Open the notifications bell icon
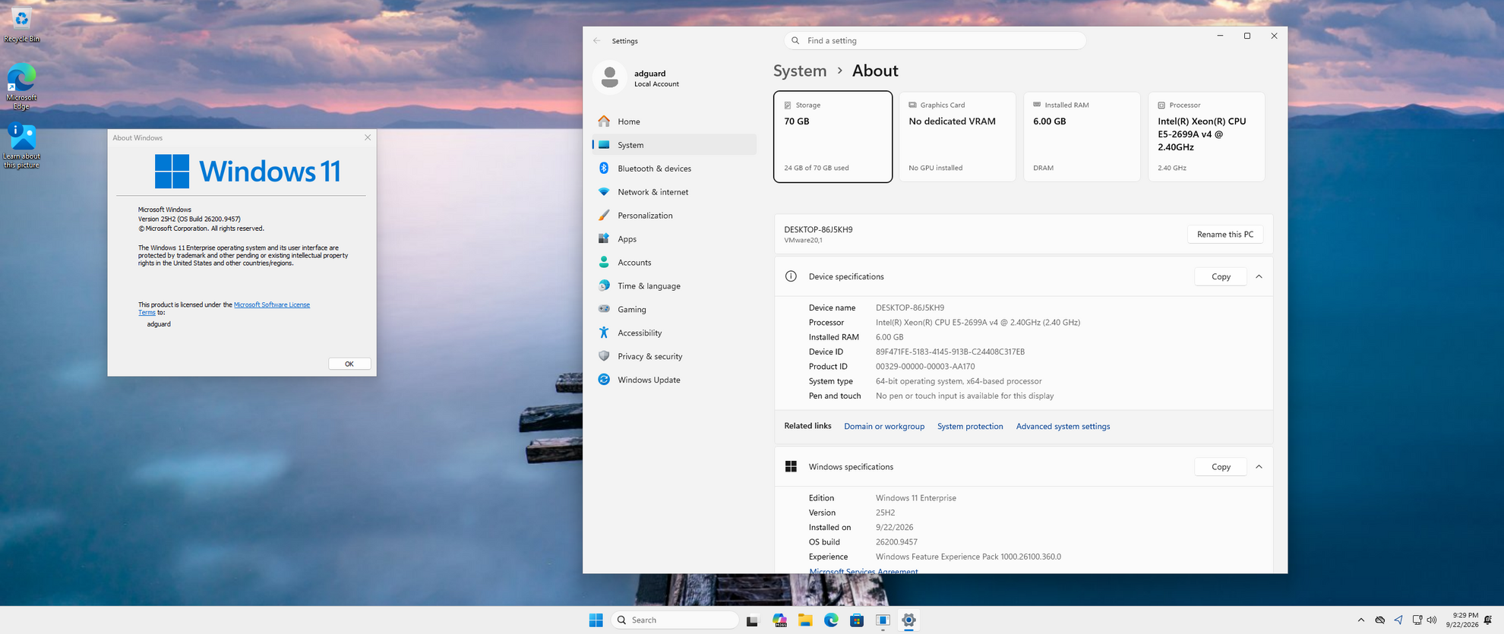The image size is (1504, 634). click(x=1488, y=620)
